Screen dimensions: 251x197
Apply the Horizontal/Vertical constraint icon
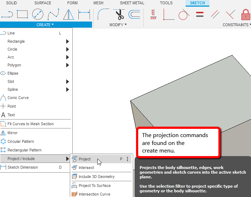(x=153, y=14)
